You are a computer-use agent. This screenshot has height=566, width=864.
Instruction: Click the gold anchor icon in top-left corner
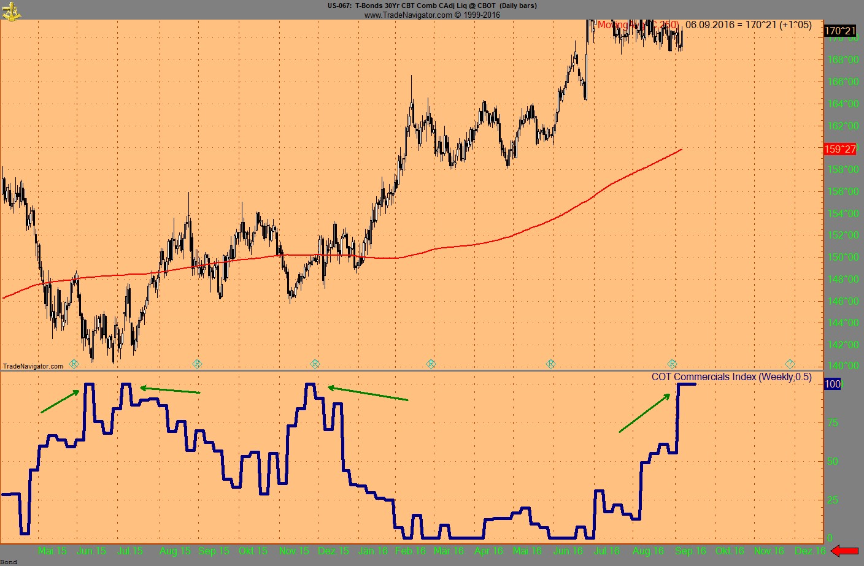click(10, 9)
